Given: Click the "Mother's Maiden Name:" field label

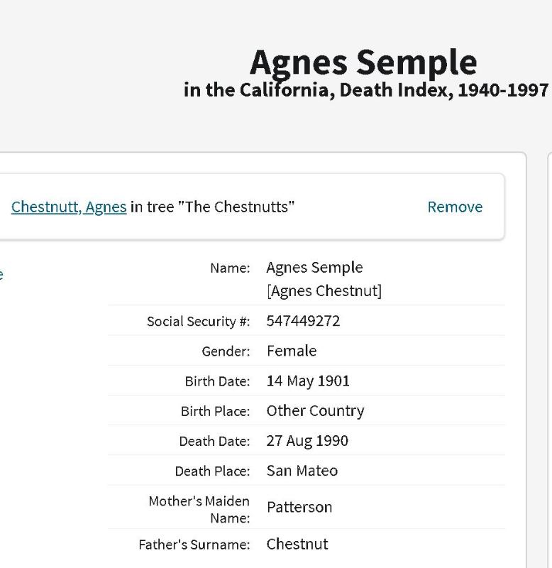Looking at the screenshot, I should pyautogui.click(x=199, y=509).
